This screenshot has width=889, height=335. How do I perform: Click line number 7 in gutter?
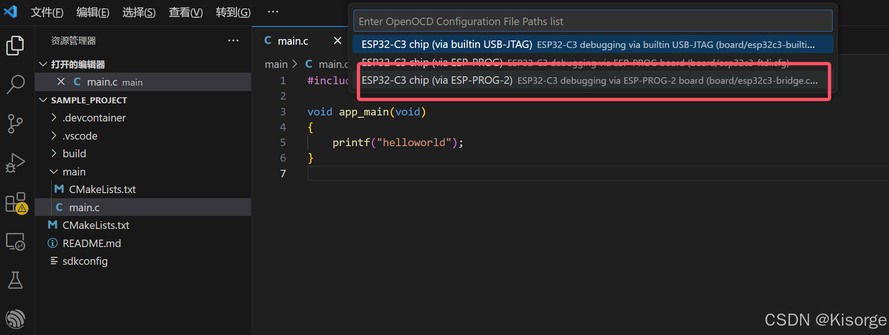click(283, 174)
